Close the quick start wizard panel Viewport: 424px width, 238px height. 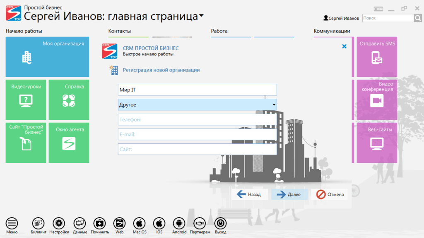[344, 46]
